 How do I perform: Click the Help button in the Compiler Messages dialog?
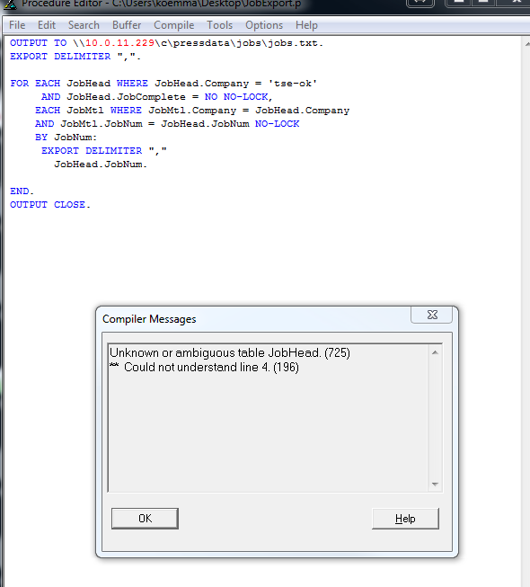point(405,519)
